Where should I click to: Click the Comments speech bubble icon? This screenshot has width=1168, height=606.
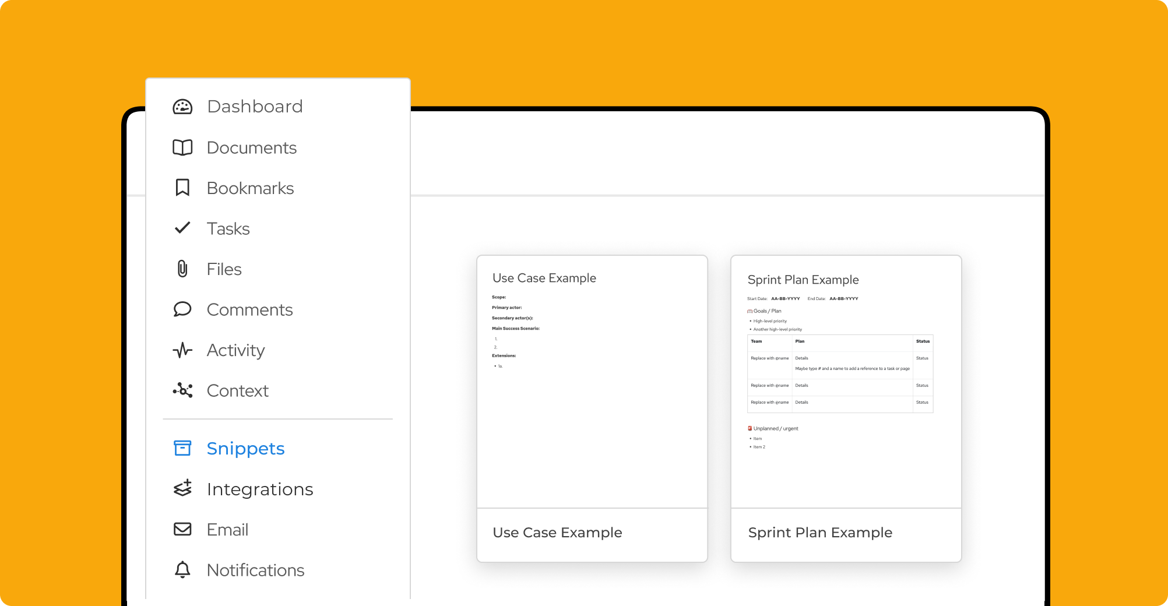[x=182, y=309]
